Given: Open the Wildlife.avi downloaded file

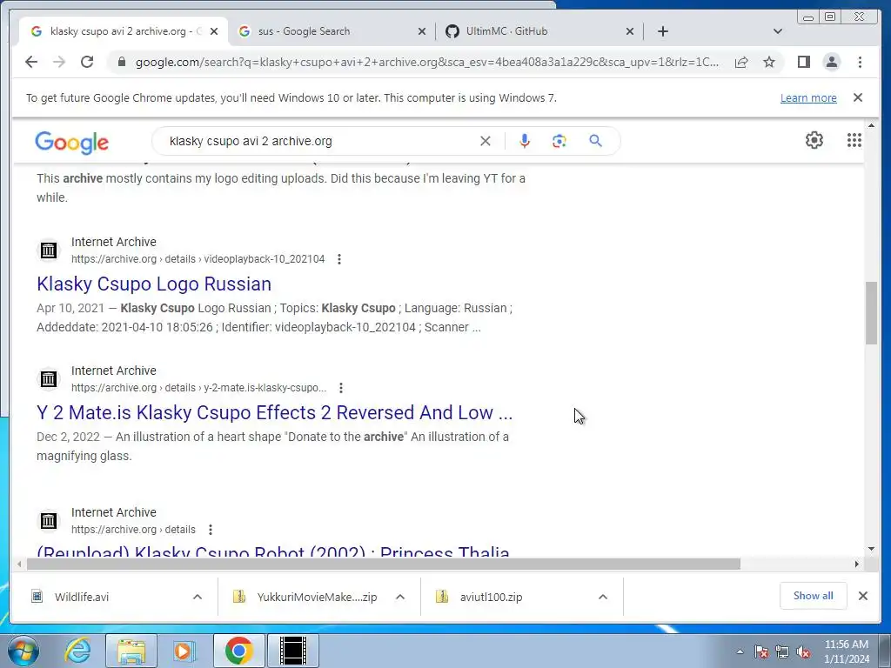Looking at the screenshot, I should [82, 597].
